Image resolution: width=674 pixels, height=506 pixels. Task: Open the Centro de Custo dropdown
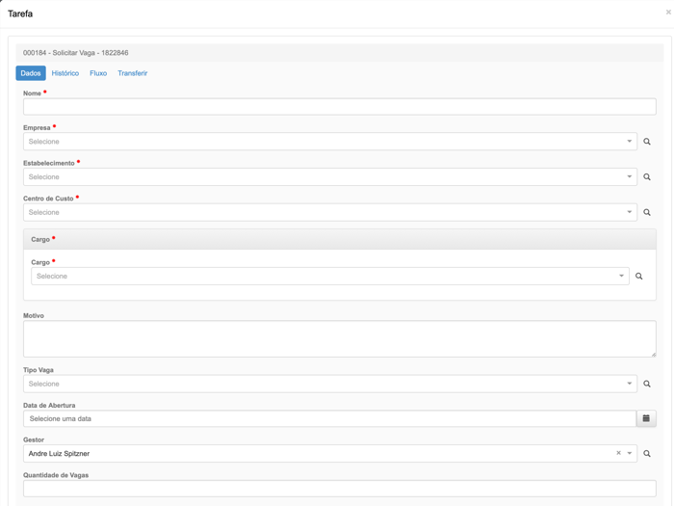click(x=330, y=212)
